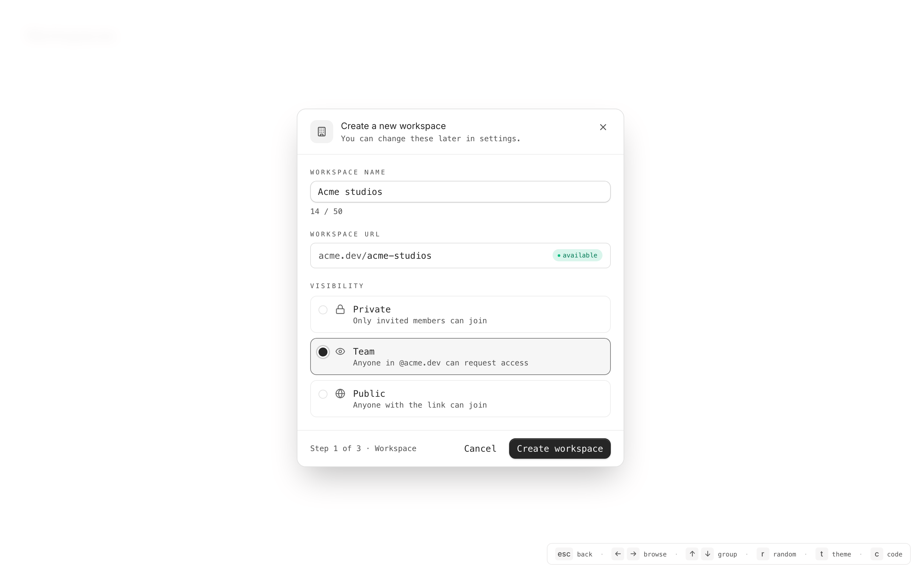Select the Private visibility radio button
This screenshot has height=575, width=921.
(x=323, y=310)
